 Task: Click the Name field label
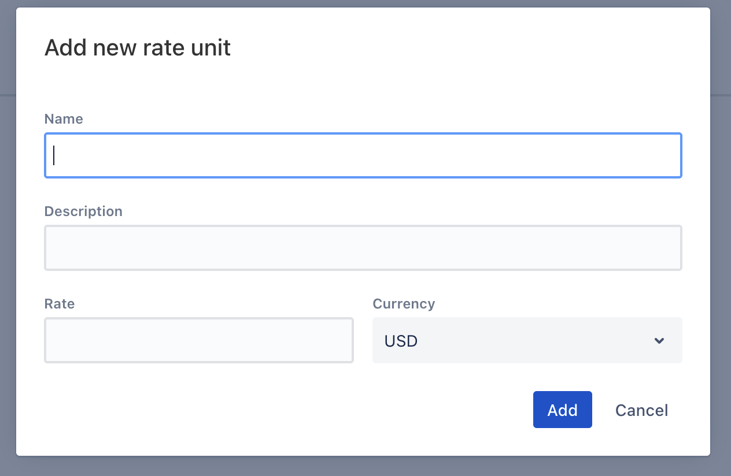(x=64, y=119)
